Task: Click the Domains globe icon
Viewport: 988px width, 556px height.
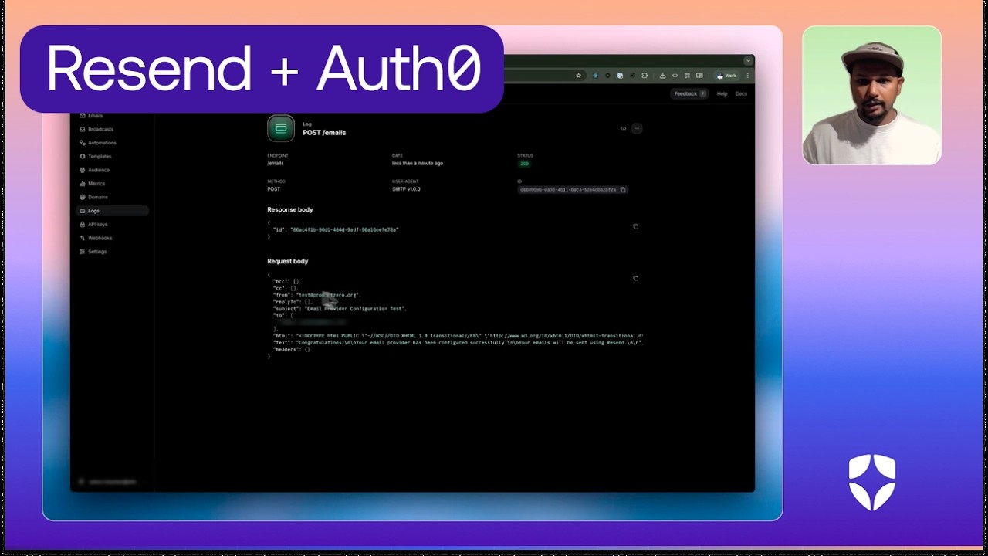Action: click(x=82, y=197)
